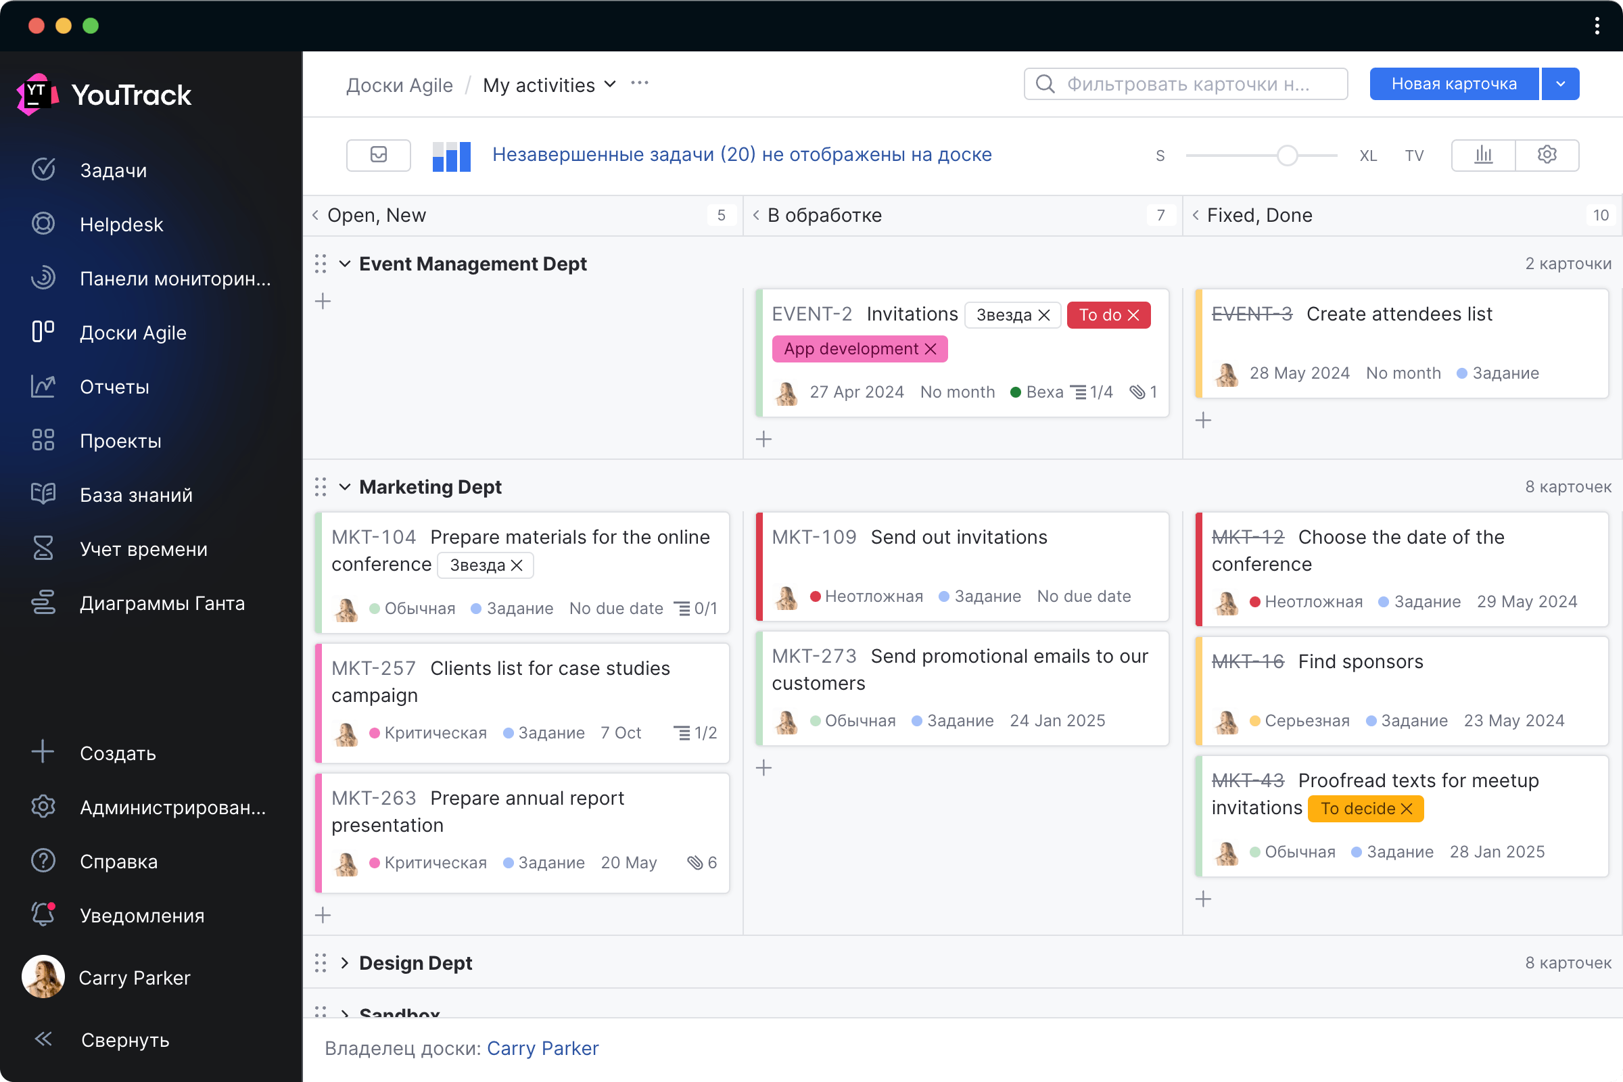Screen dimensions: 1623x1082
Task: Click незавершенные задачи warning link
Action: [741, 155]
